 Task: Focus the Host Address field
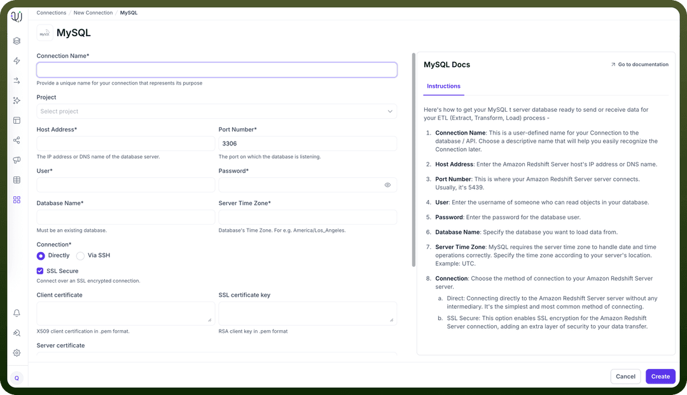pyautogui.click(x=126, y=144)
